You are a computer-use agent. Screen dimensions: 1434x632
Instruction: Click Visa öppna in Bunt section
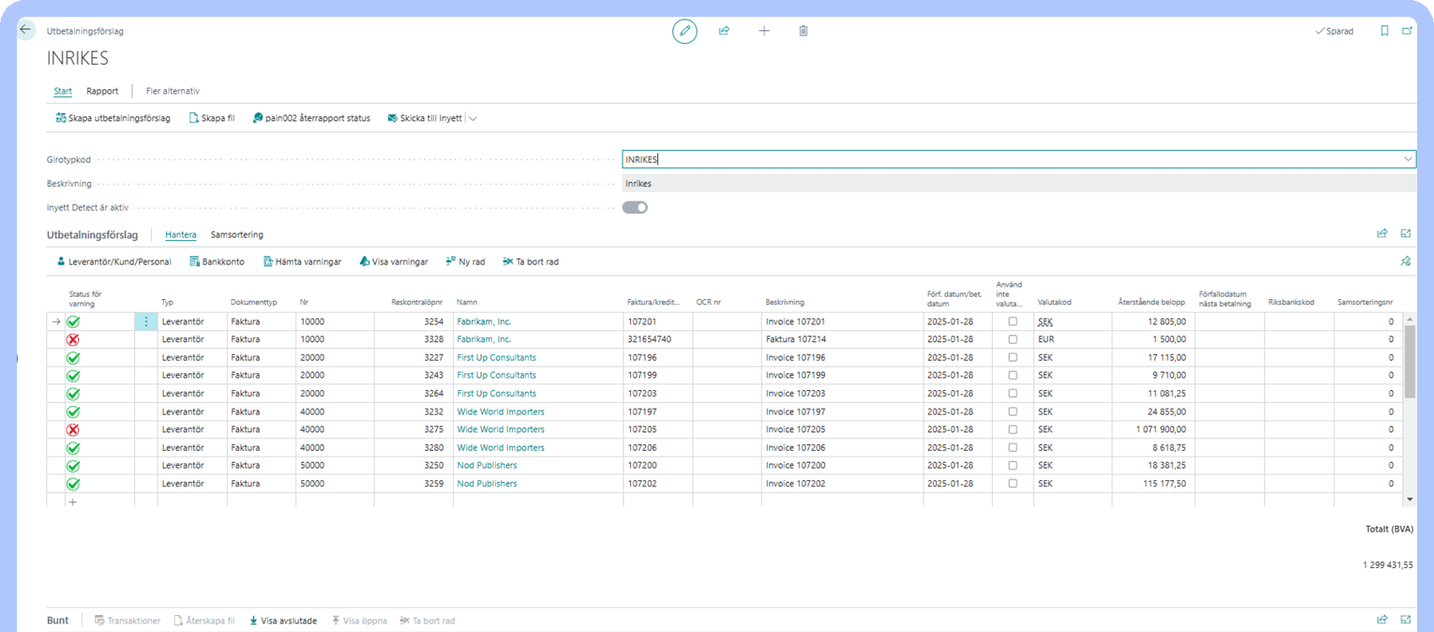[359, 621]
